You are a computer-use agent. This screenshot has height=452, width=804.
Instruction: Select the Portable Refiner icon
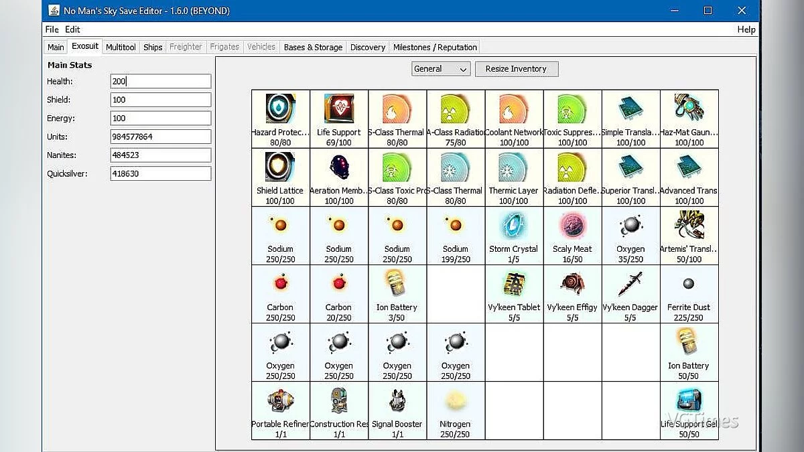[280, 402]
